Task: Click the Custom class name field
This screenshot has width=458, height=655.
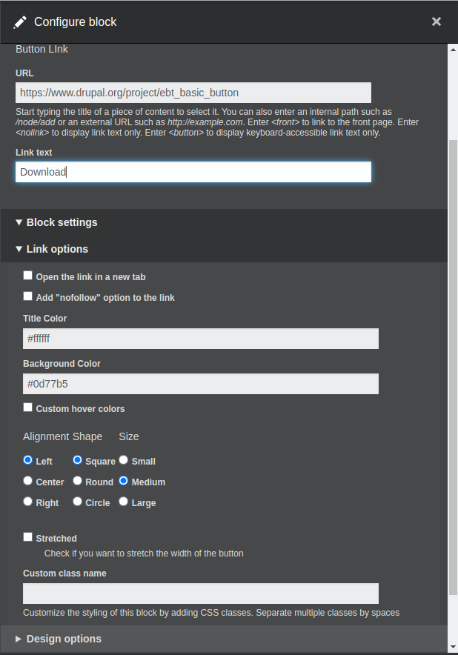Action: click(x=201, y=594)
